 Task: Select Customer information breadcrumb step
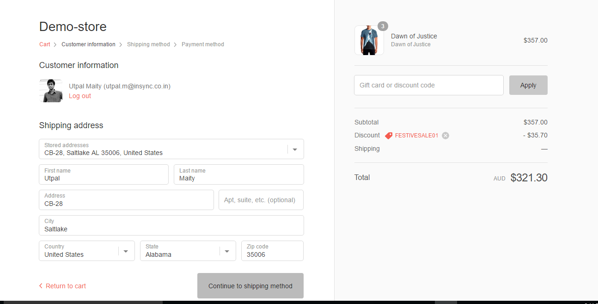click(88, 44)
